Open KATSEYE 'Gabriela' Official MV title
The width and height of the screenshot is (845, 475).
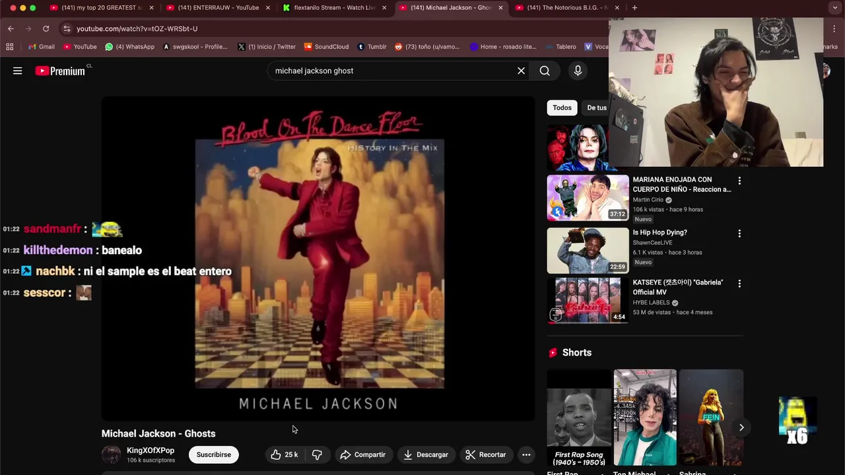click(678, 287)
